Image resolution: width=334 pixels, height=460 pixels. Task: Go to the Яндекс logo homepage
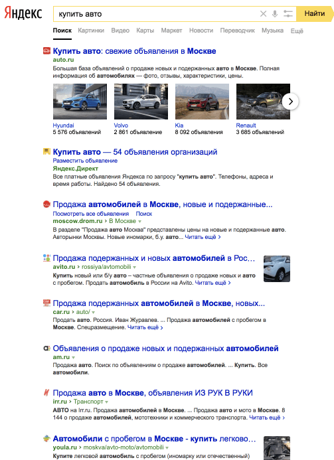[x=23, y=13]
